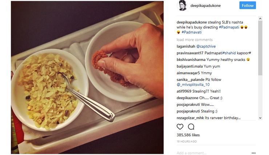Screen dimensions: 269x155
Task: Click the comment speech bubble icon
Action: click(x=191, y=127)
